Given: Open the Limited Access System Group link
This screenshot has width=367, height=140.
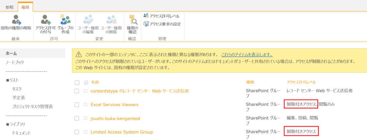Looking at the screenshot, I should tap(122, 132).
